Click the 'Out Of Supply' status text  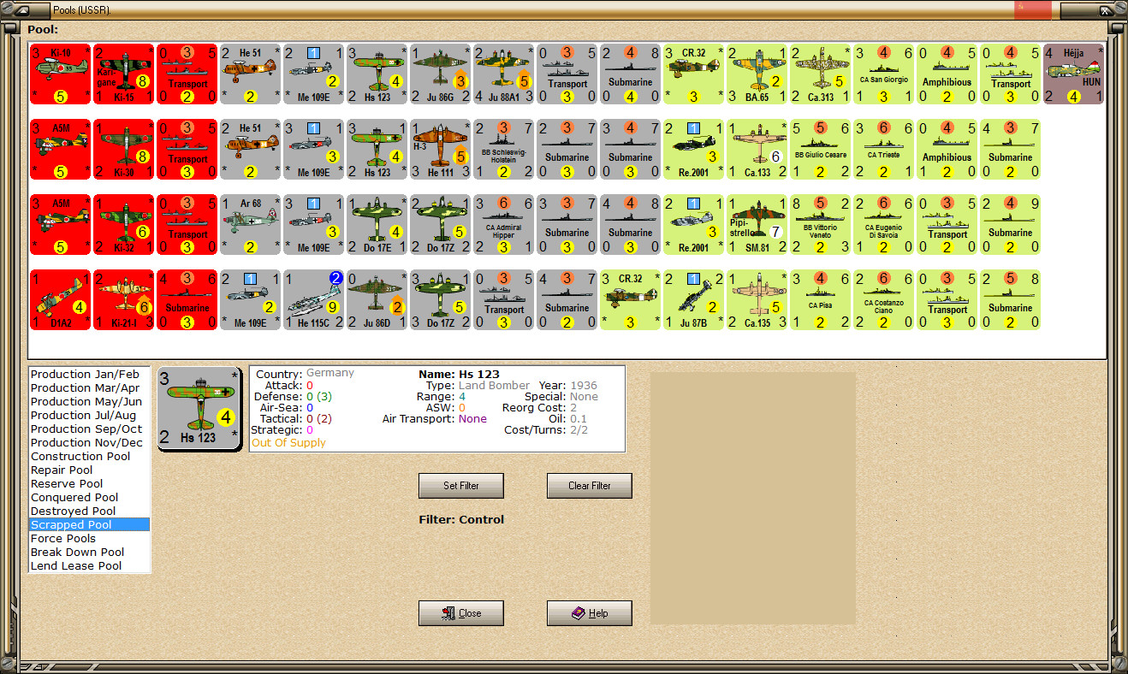(x=288, y=443)
